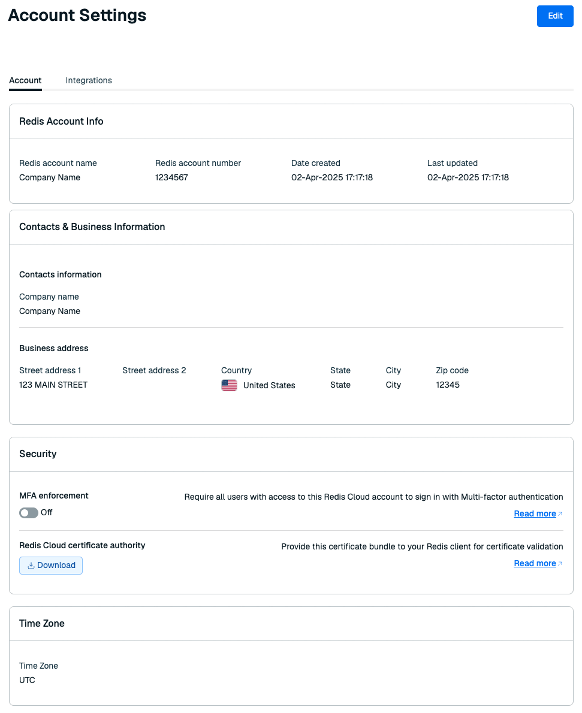Viewport: 582px width, 713px height.
Task: Click the blue Edit button
Action: pos(554,16)
